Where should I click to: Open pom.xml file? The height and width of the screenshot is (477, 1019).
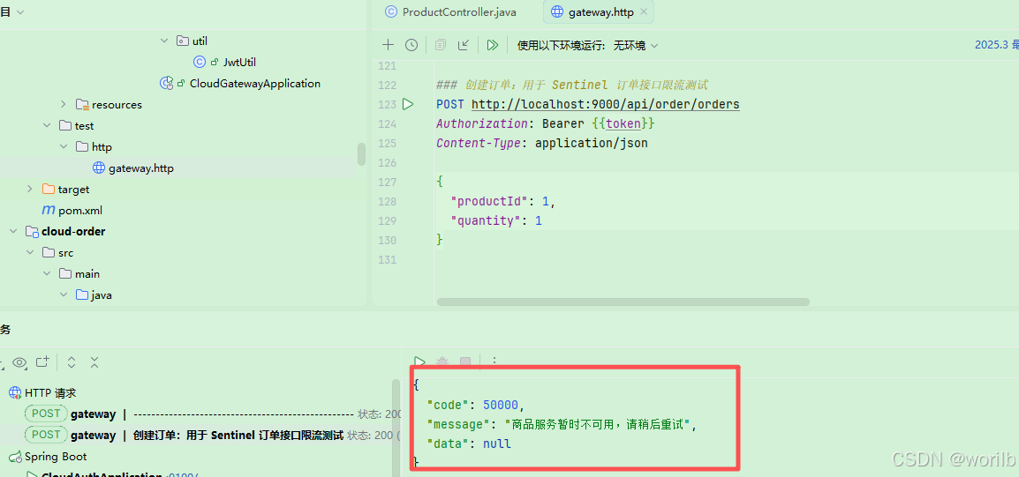click(80, 210)
